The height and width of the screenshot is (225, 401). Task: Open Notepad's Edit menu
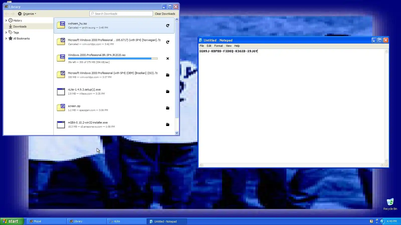(x=209, y=46)
